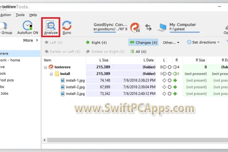
Task: Open the Help menu
Action: [33, 15]
